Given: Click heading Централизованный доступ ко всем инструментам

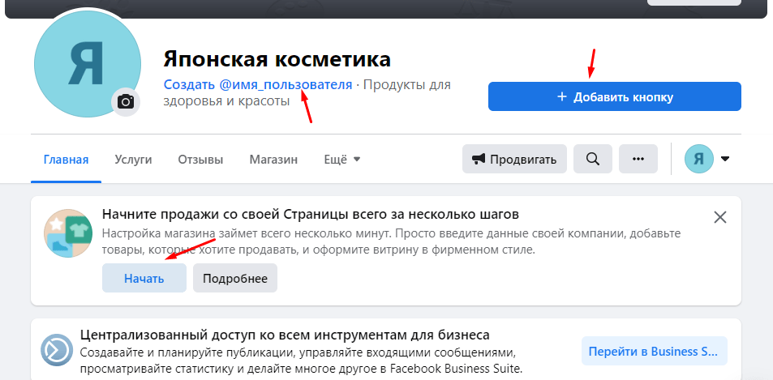Looking at the screenshot, I should pos(285,335).
